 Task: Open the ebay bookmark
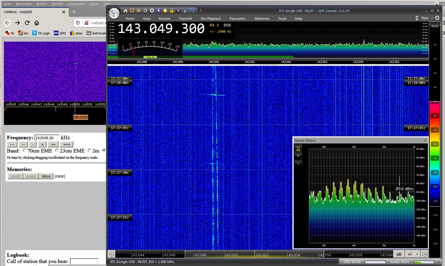click(76, 33)
